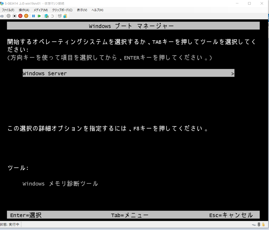
Task: Save VM state with the orange power icon
Action: point(26,16)
